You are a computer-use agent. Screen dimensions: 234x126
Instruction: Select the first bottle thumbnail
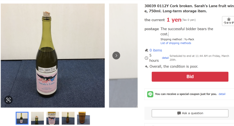pyautogui.click(x=22, y=118)
